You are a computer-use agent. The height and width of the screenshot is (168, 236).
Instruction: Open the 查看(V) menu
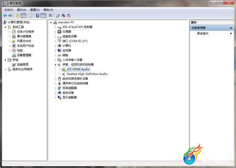pyautogui.click(x=35, y=10)
